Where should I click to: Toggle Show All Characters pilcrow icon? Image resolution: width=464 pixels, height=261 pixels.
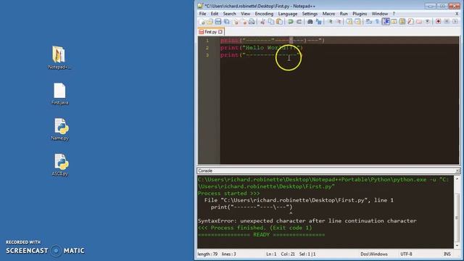click(377, 22)
